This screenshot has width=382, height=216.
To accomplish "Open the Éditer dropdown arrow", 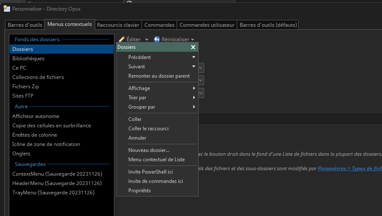I will (147, 39).
